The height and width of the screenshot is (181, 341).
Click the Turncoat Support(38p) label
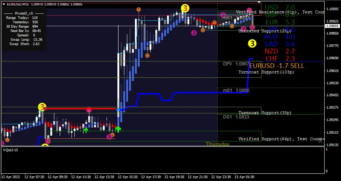click(265, 113)
